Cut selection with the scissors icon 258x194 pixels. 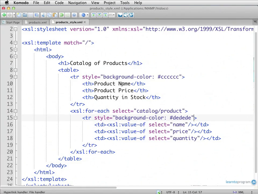[43, 15]
